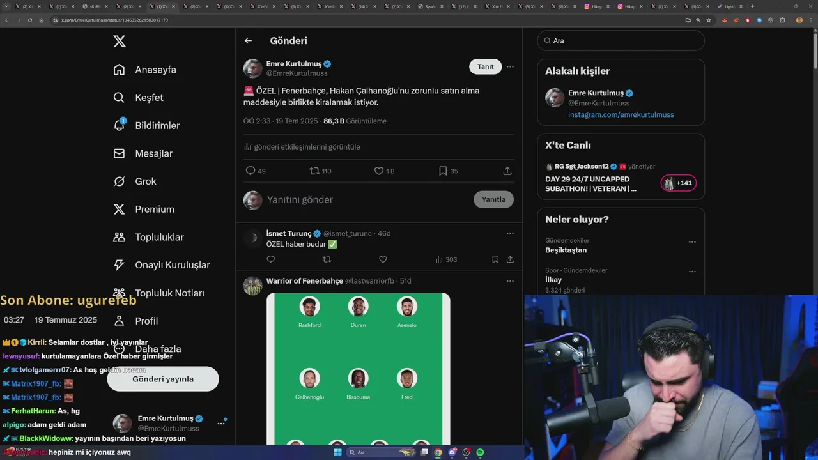This screenshot has height=460, width=818.
Task: Open account menu next to Emre Kurtulmuş
Action: point(221,423)
